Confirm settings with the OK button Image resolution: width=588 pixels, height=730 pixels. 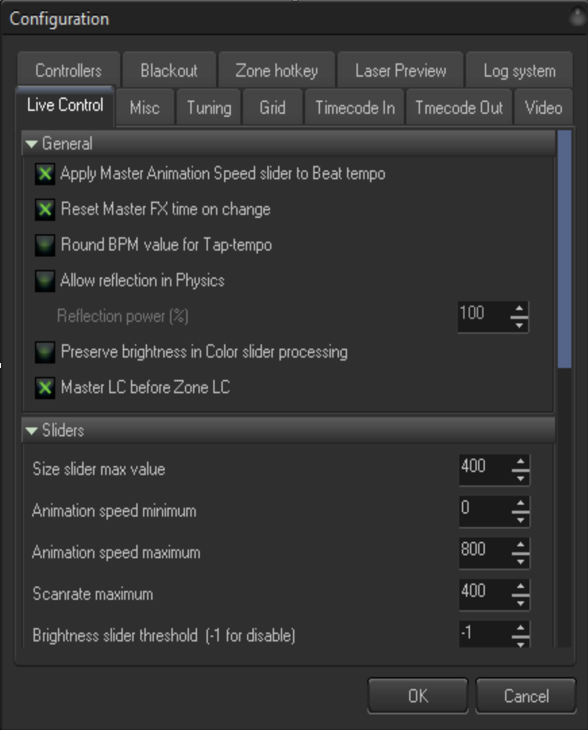[x=418, y=696]
